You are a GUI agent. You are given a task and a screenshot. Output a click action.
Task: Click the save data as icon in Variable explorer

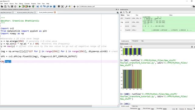127,12
